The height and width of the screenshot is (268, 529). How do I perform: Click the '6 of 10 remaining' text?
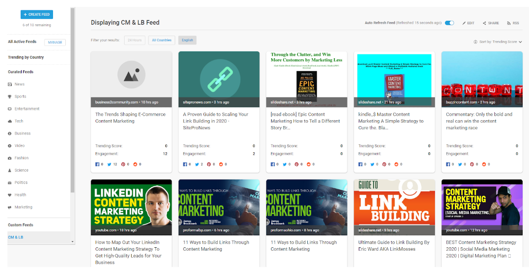tap(37, 25)
